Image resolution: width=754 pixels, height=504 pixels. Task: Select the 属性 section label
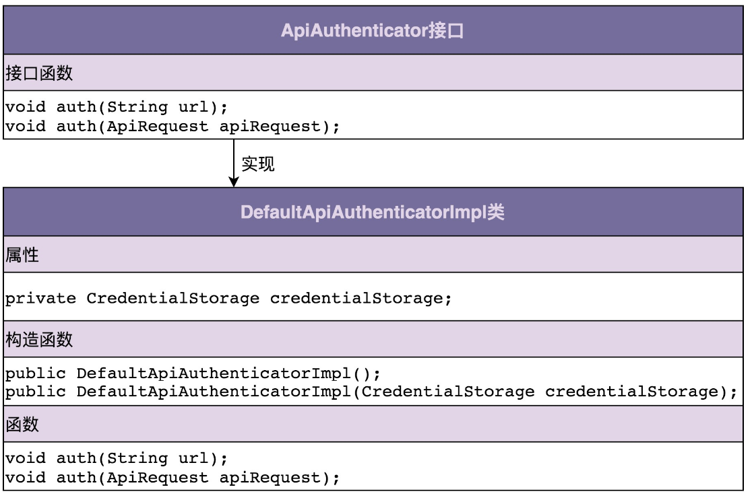pos(23,255)
